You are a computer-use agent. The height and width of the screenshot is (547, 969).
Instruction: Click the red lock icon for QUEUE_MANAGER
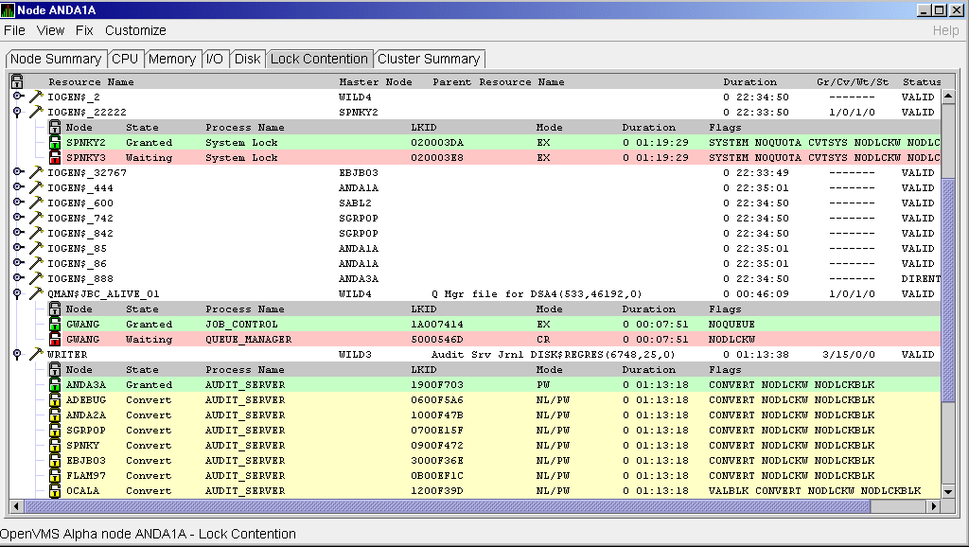point(55,340)
